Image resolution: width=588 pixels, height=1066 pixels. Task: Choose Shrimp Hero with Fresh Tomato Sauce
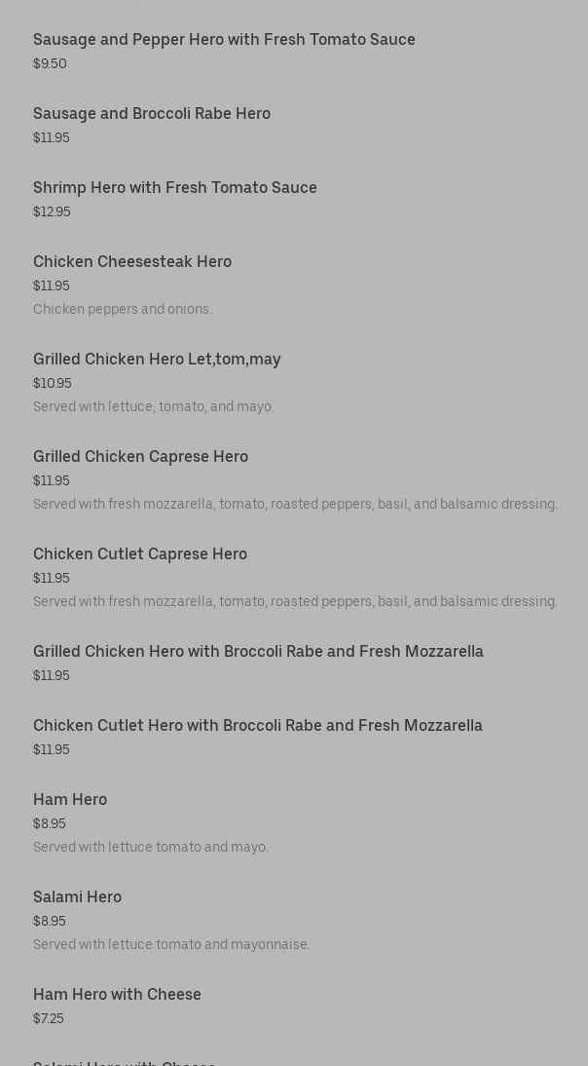[x=175, y=188]
